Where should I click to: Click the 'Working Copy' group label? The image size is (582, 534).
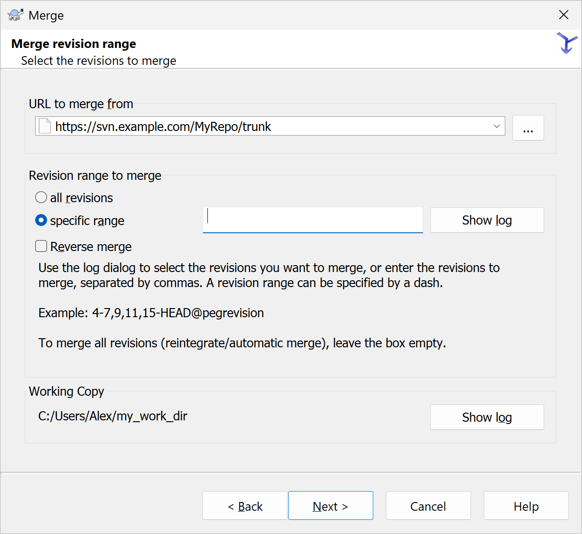point(67,392)
